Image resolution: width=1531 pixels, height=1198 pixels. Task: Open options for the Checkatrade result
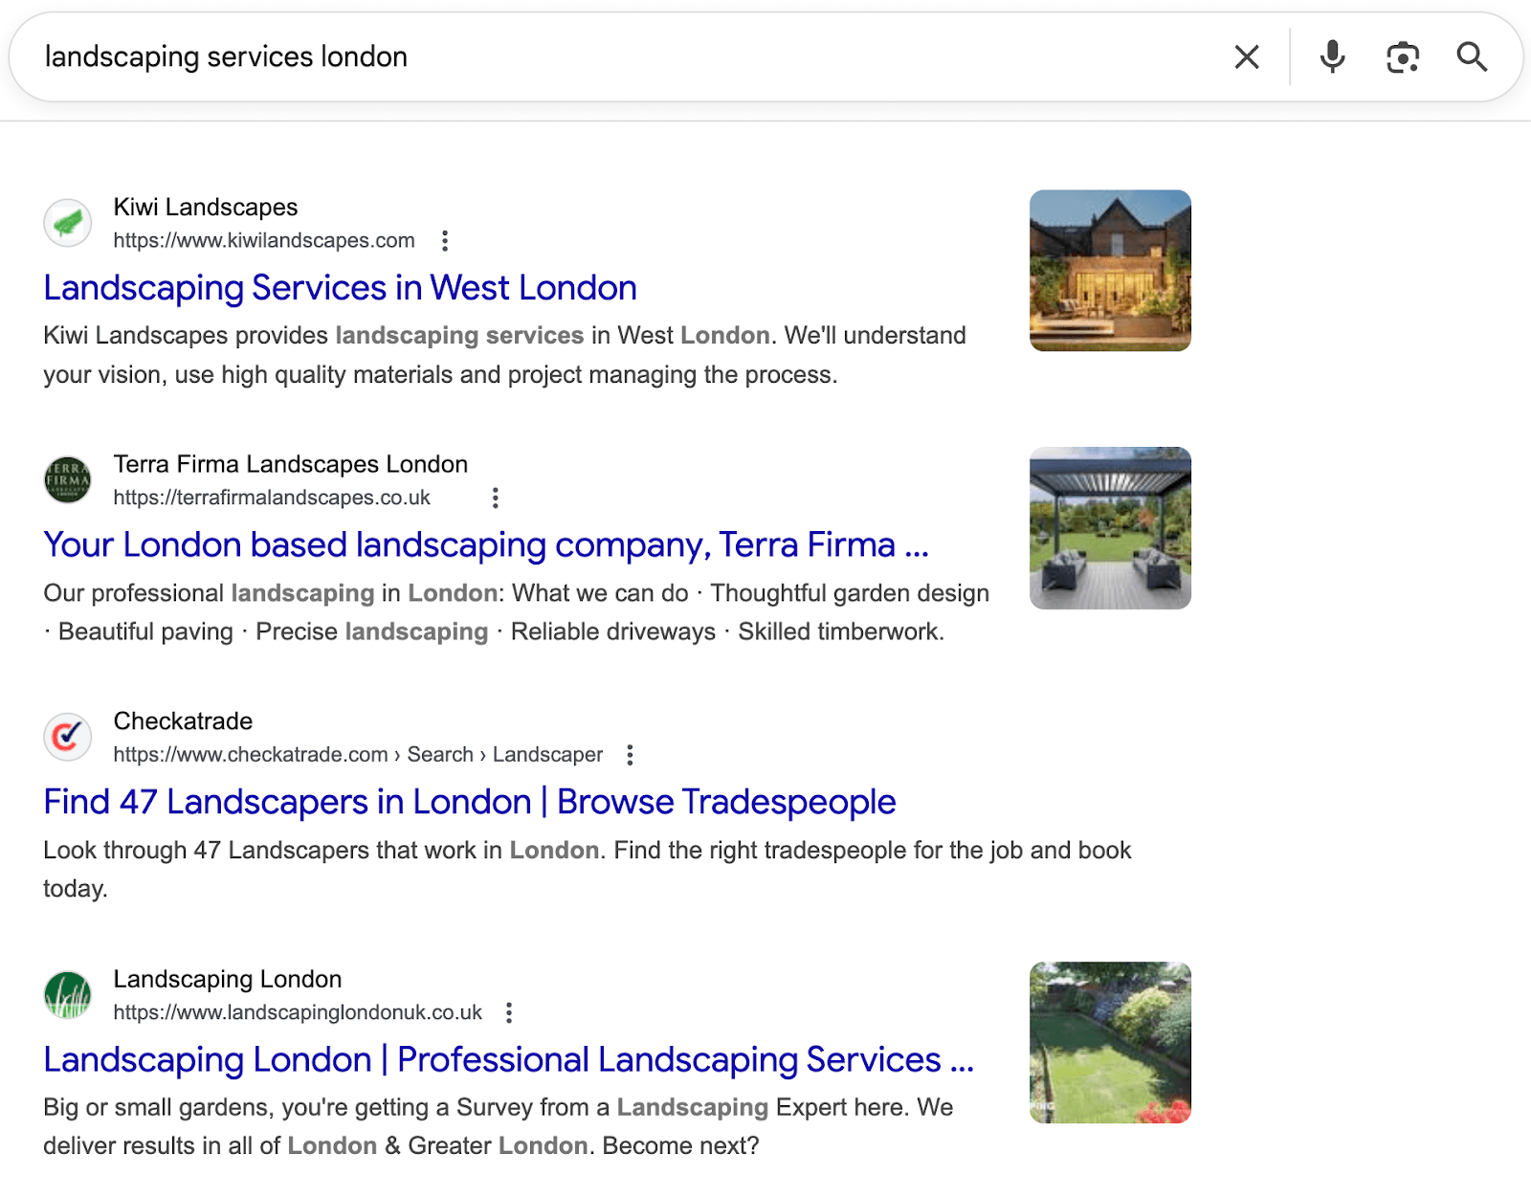coord(630,755)
